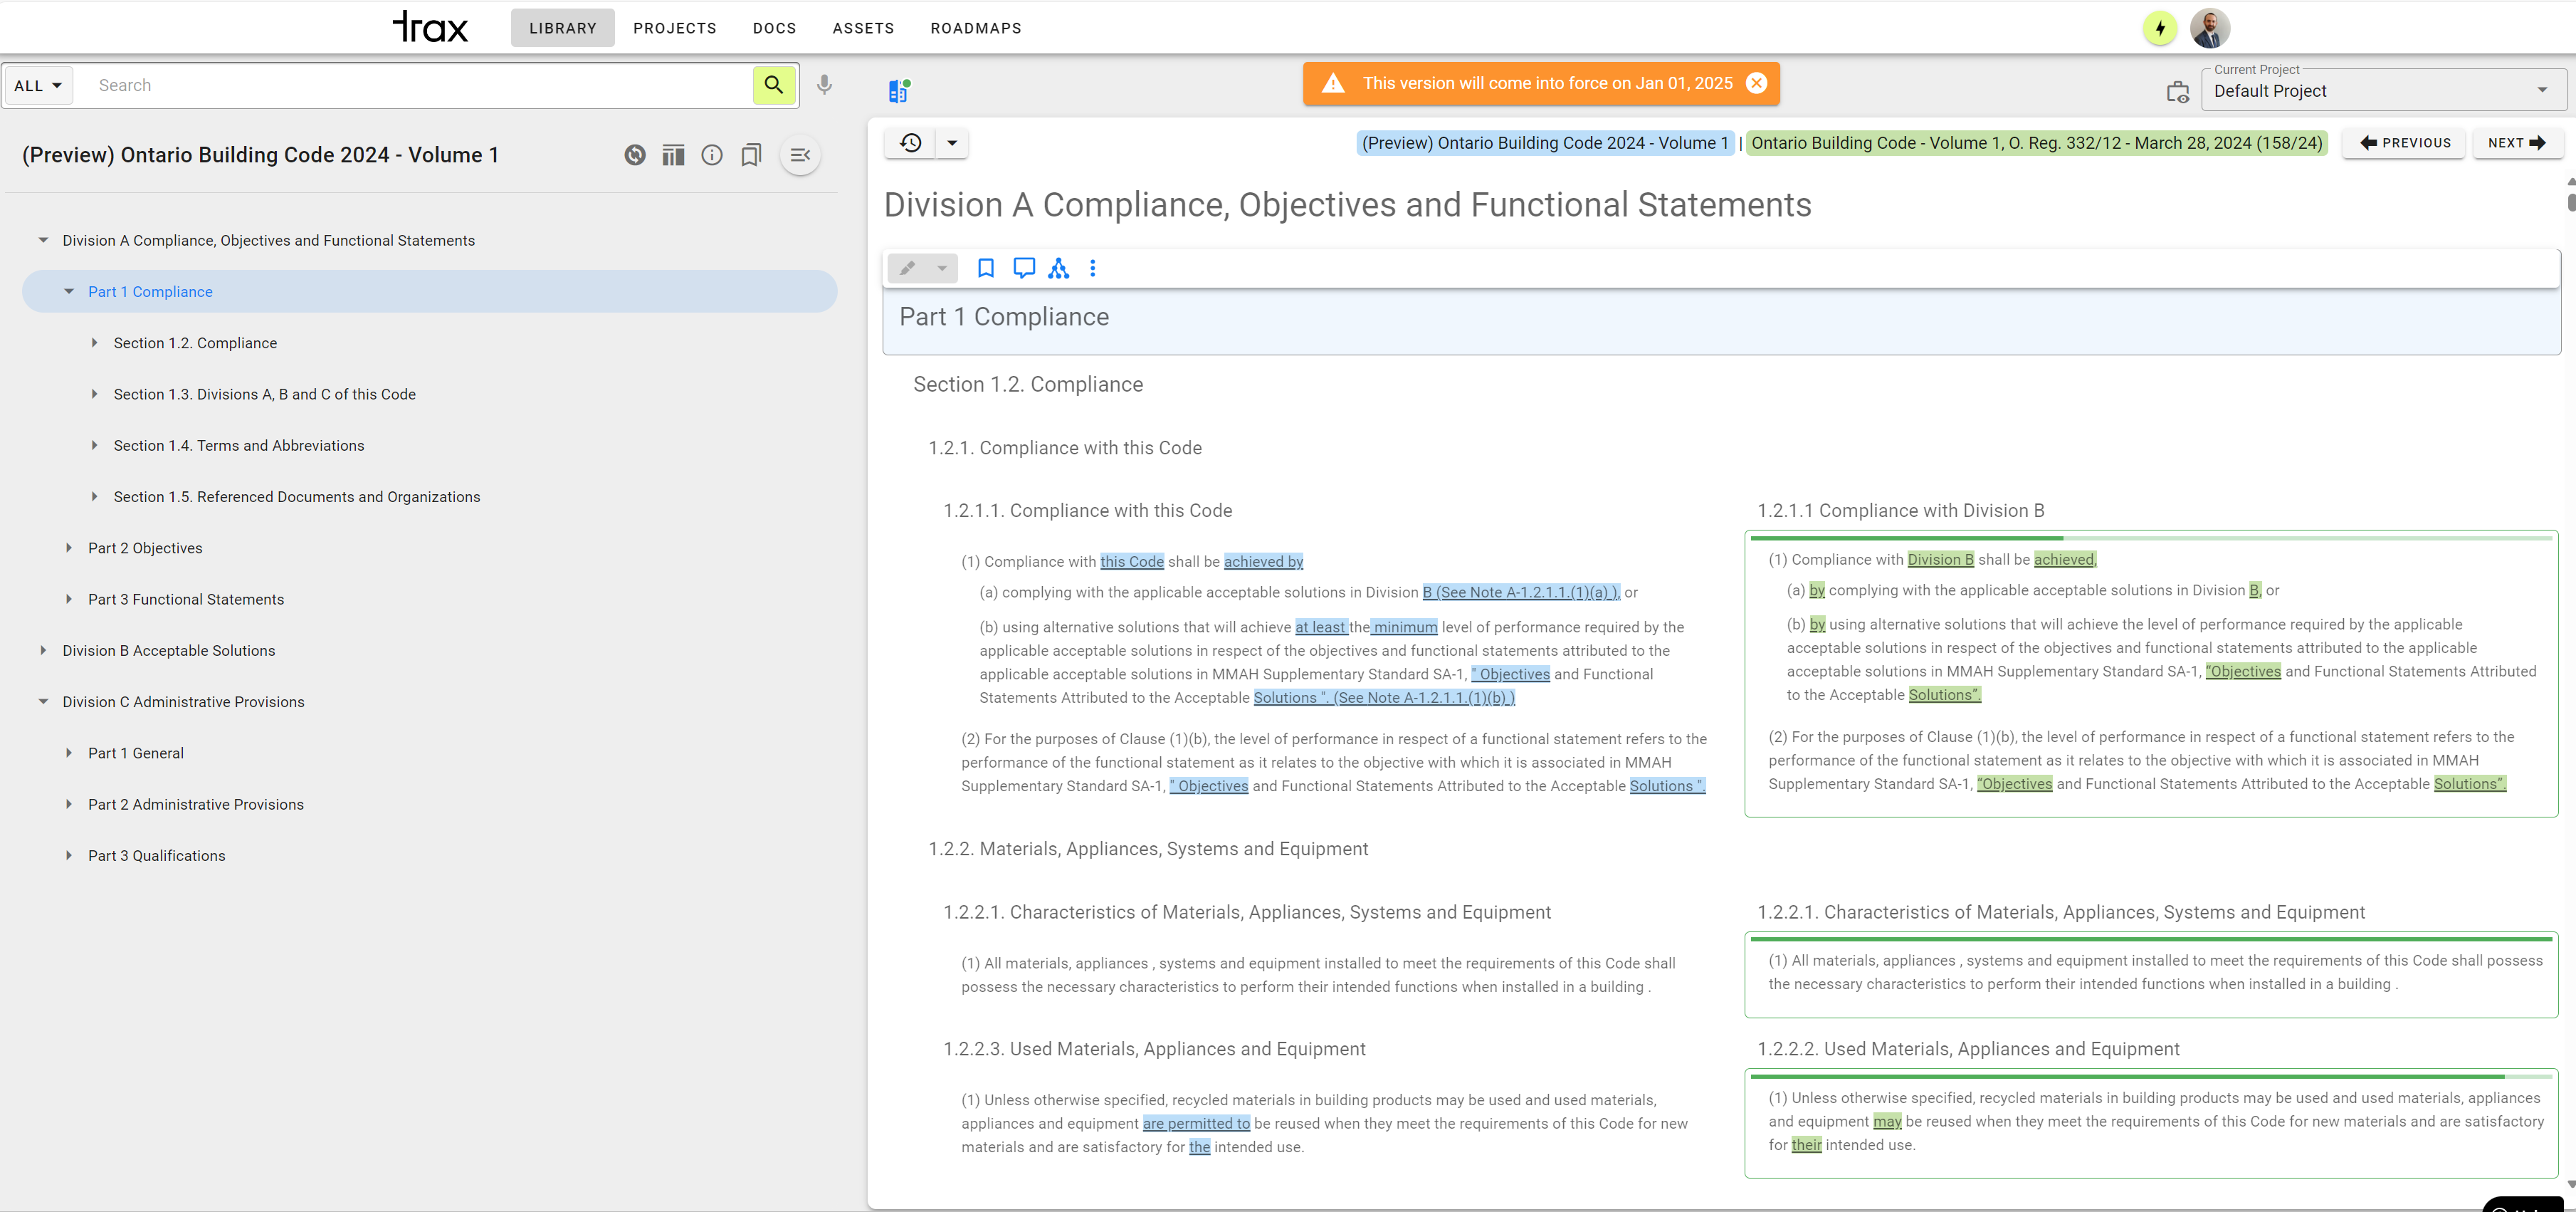Open the bookmarks collection icon
The image size is (2576, 1212).
751,155
